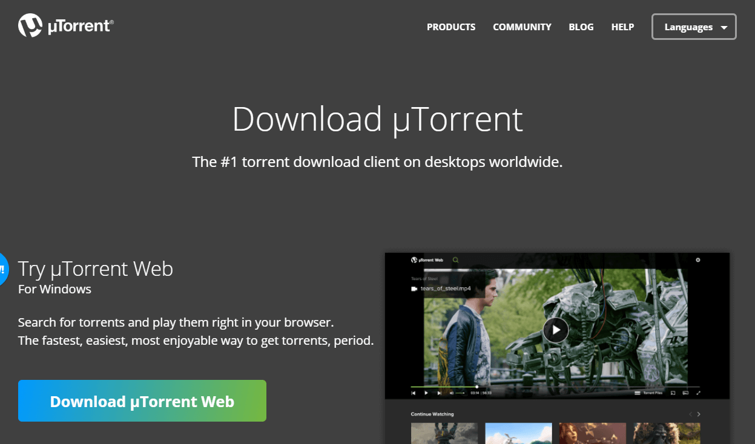755x444 pixels.
Task: Click the 'Download µTorrent' page title
Action: [x=377, y=119]
